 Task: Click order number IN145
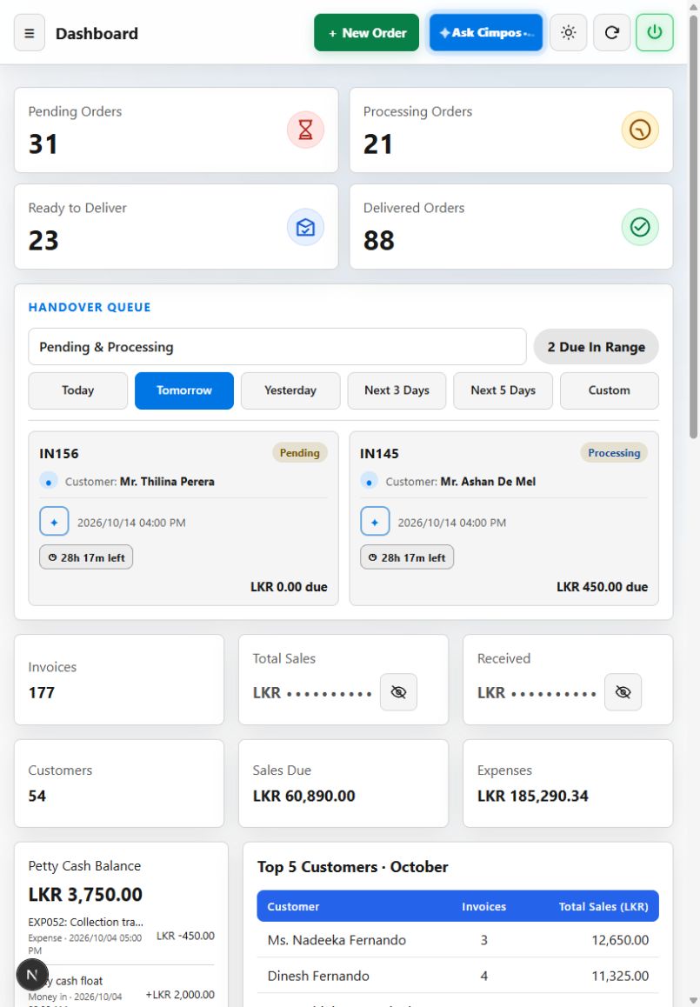pyautogui.click(x=379, y=453)
